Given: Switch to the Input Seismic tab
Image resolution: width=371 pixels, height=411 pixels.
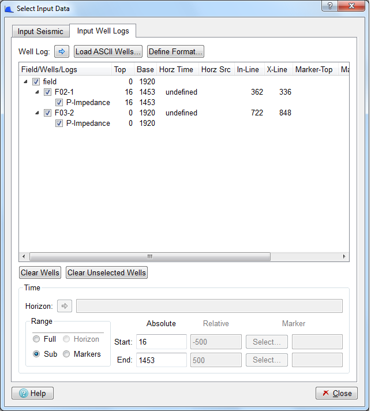Looking at the screenshot, I should click(40, 31).
